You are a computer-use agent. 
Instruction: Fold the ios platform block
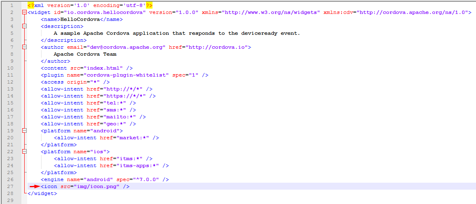pyautogui.click(x=24, y=152)
